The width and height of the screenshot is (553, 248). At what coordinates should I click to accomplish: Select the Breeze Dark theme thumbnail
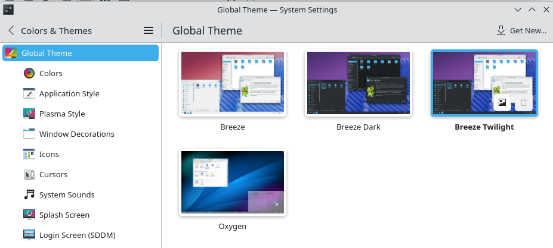359,83
